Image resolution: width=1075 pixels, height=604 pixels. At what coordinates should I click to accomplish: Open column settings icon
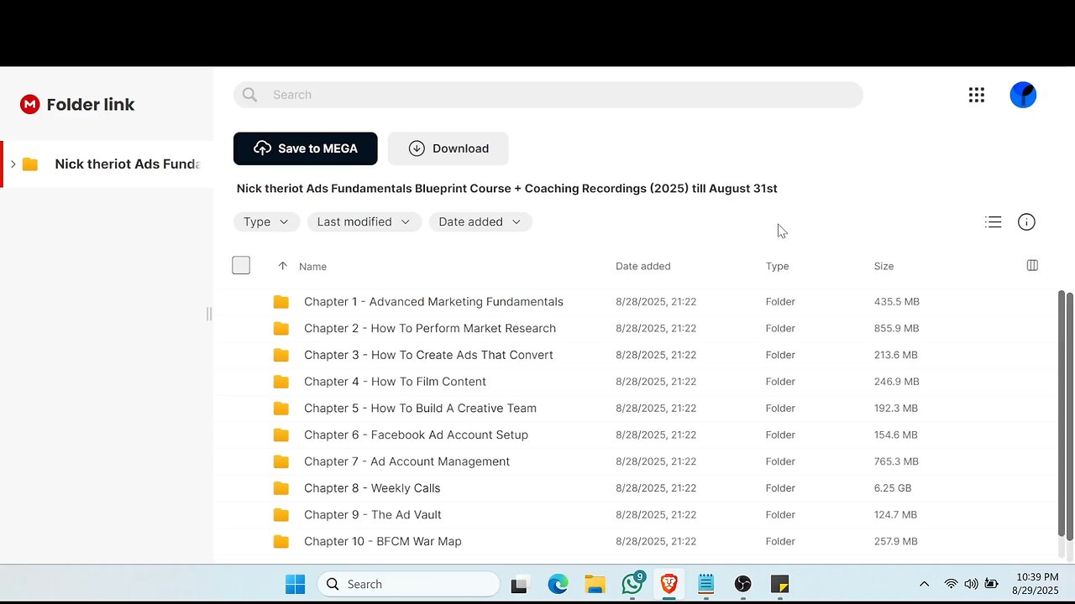pyautogui.click(x=1032, y=265)
